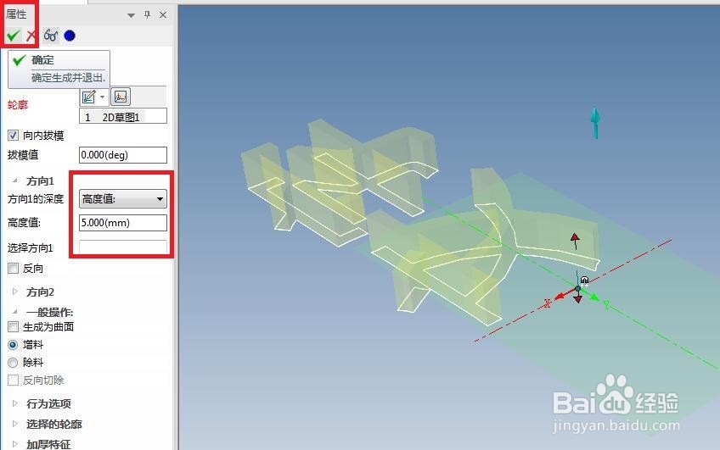Open dropdown arrow beside sketch edit icon
This screenshot has height=450, width=720.
(103, 97)
